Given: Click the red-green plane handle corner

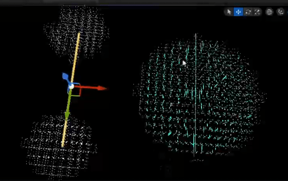Looking at the screenshot, I should point(79,95).
